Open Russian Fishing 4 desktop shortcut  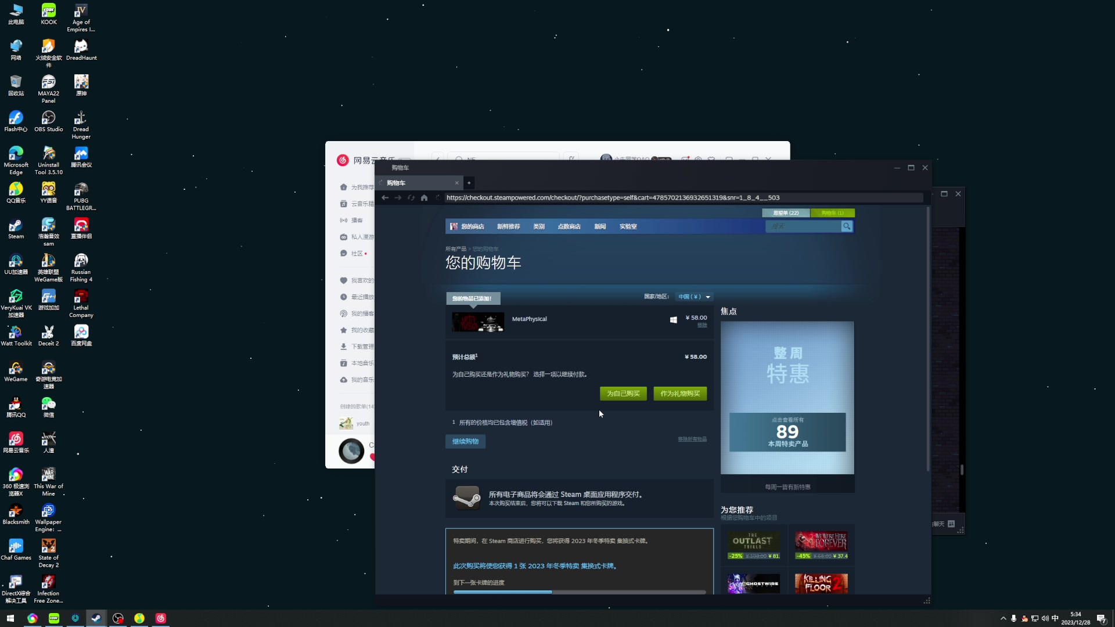(x=81, y=268)
